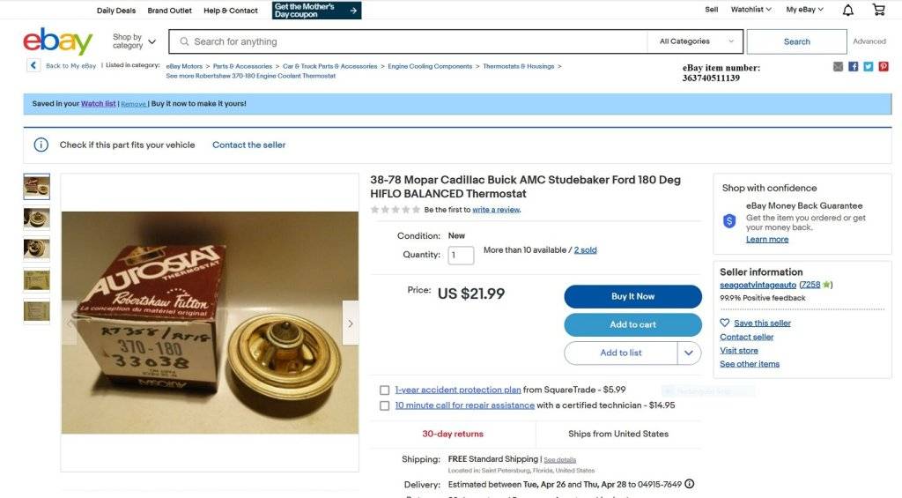902x498 pixels.
Task: Open the shopping cart icon
Action: 878,9
